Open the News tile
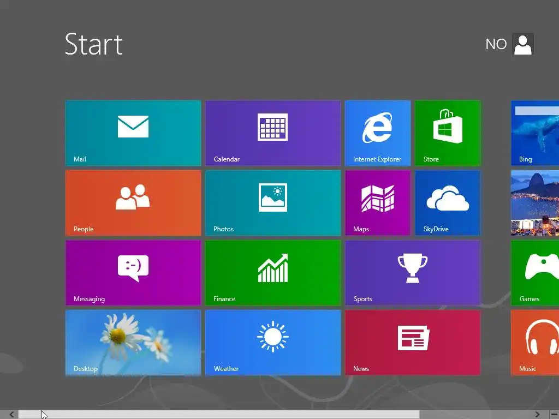This screenshot has height=419, width=559. pyautogui.click(x=413, y=343)
